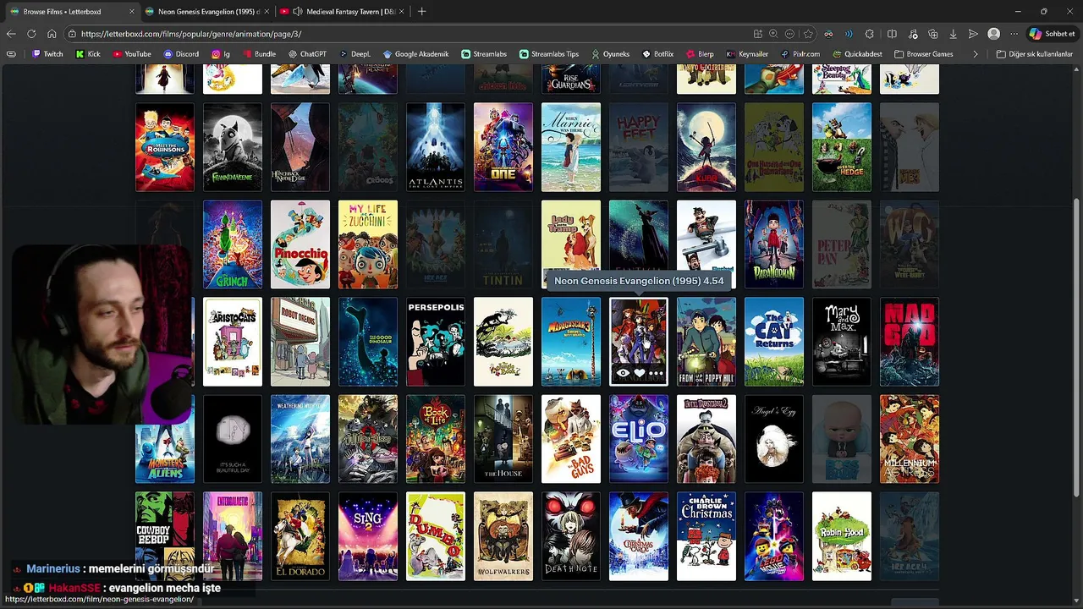Open Streamlabs Tips bookmark
This screenshot has width=1083, height=609.
click(x=548, y=54)
